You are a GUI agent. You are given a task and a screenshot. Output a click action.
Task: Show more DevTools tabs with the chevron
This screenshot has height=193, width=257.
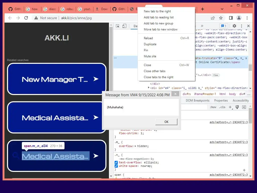(202, 26)
